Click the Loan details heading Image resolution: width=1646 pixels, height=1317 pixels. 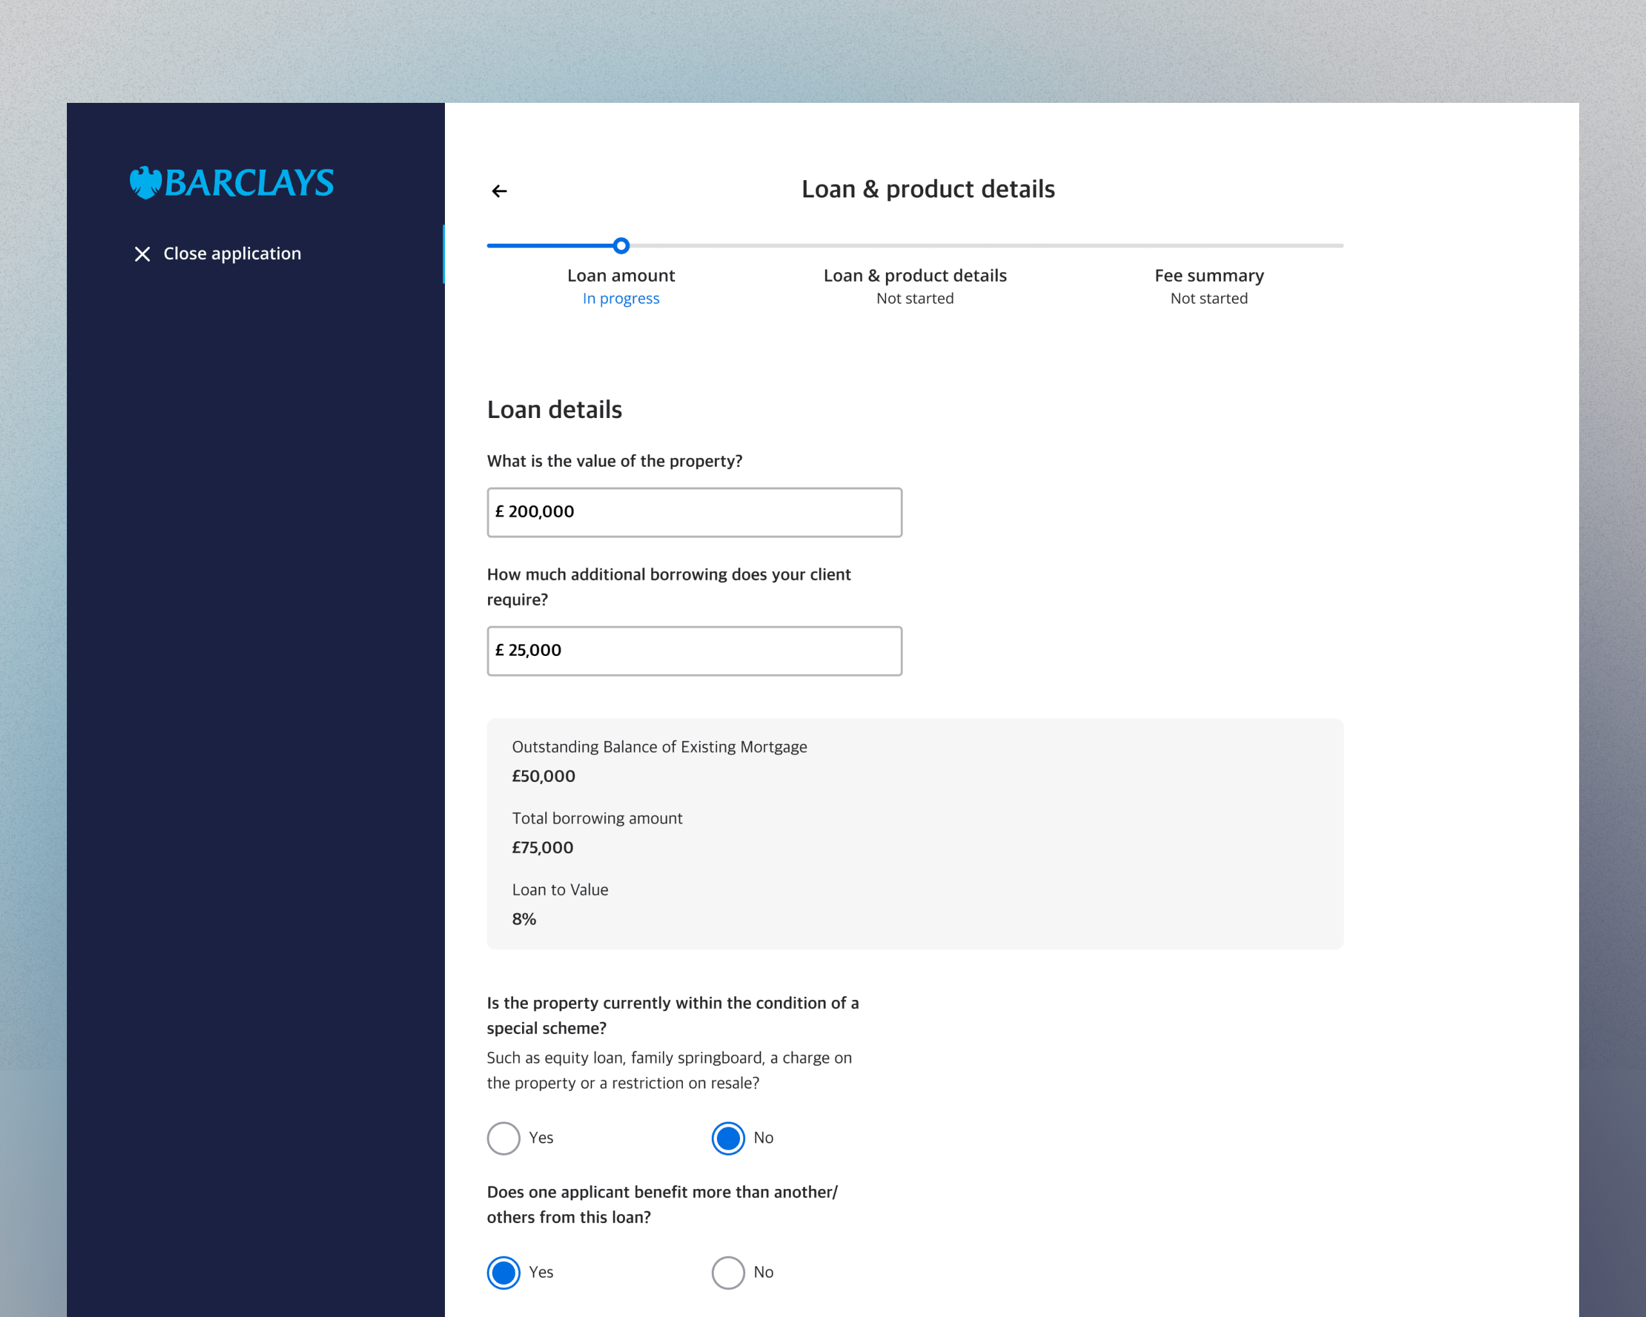(554, 410)
